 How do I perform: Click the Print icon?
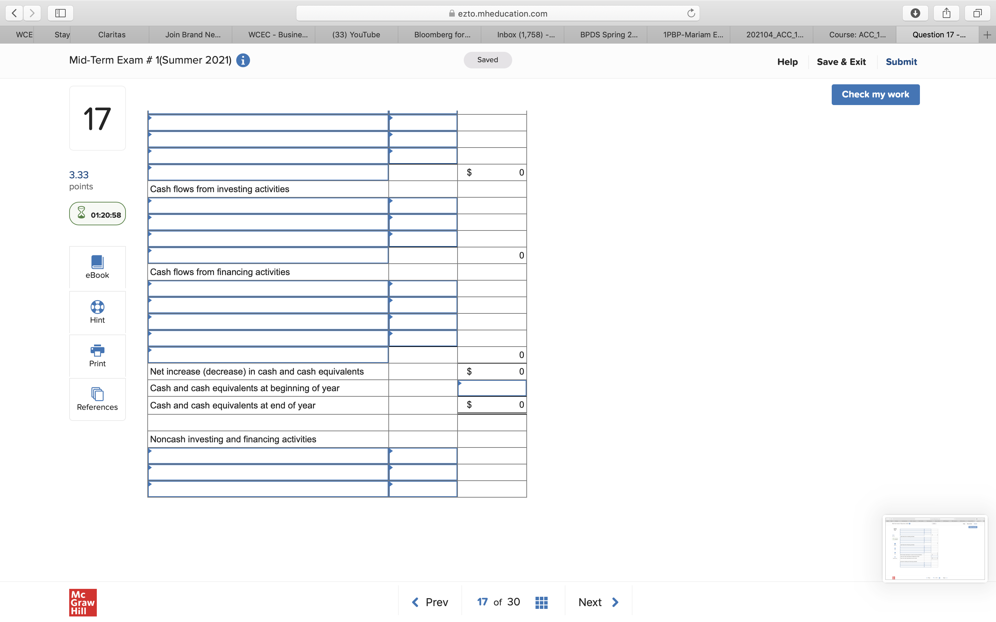pos(97,350)
